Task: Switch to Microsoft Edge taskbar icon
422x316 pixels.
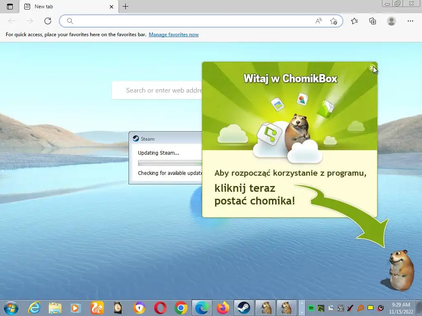Action: coord(202,308)
